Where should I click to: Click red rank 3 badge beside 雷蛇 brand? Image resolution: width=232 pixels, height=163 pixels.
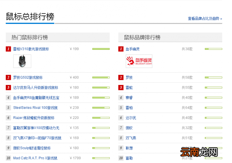(x=121, y=87)
